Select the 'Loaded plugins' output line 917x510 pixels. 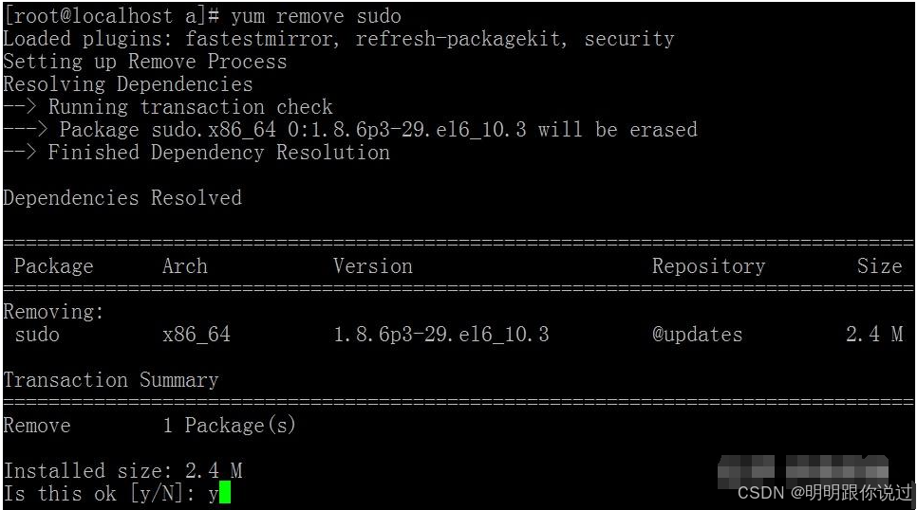coord(339,39)
